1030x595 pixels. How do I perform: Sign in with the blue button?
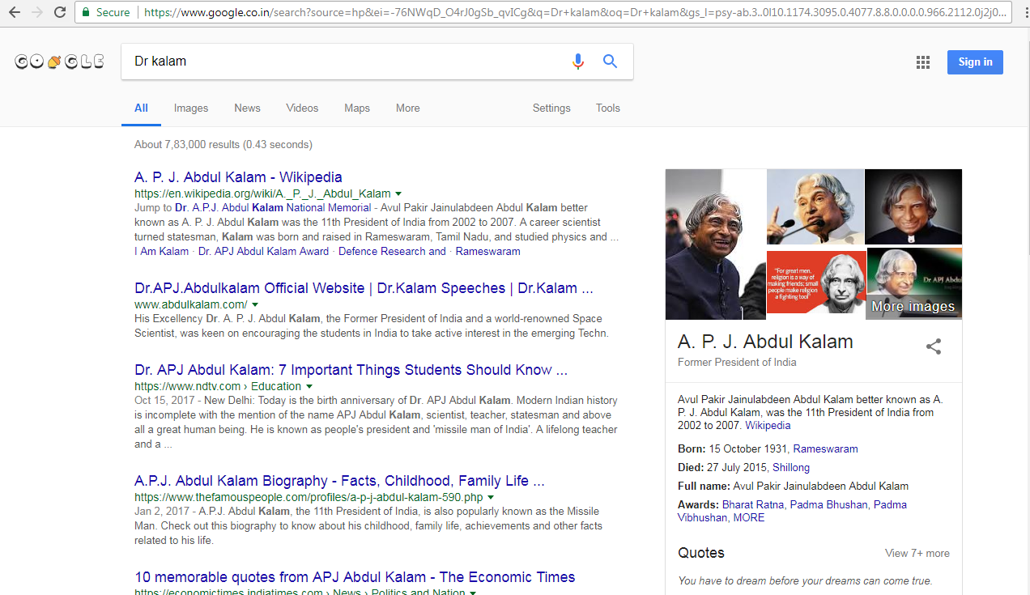[975, 62]
